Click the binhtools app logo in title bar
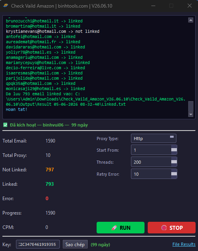 6,6
